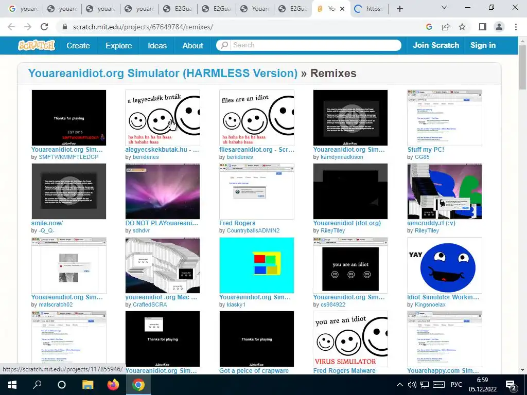Close the active Scratch tab
The height and width of the screenshot is (395, 527).
click(x=342, y=9)
